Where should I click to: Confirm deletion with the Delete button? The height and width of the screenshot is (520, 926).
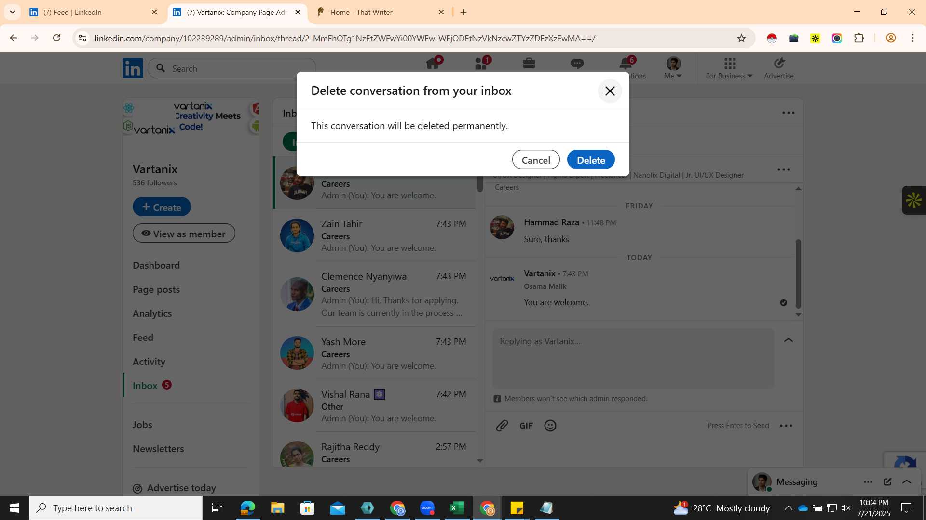point(590,160)
